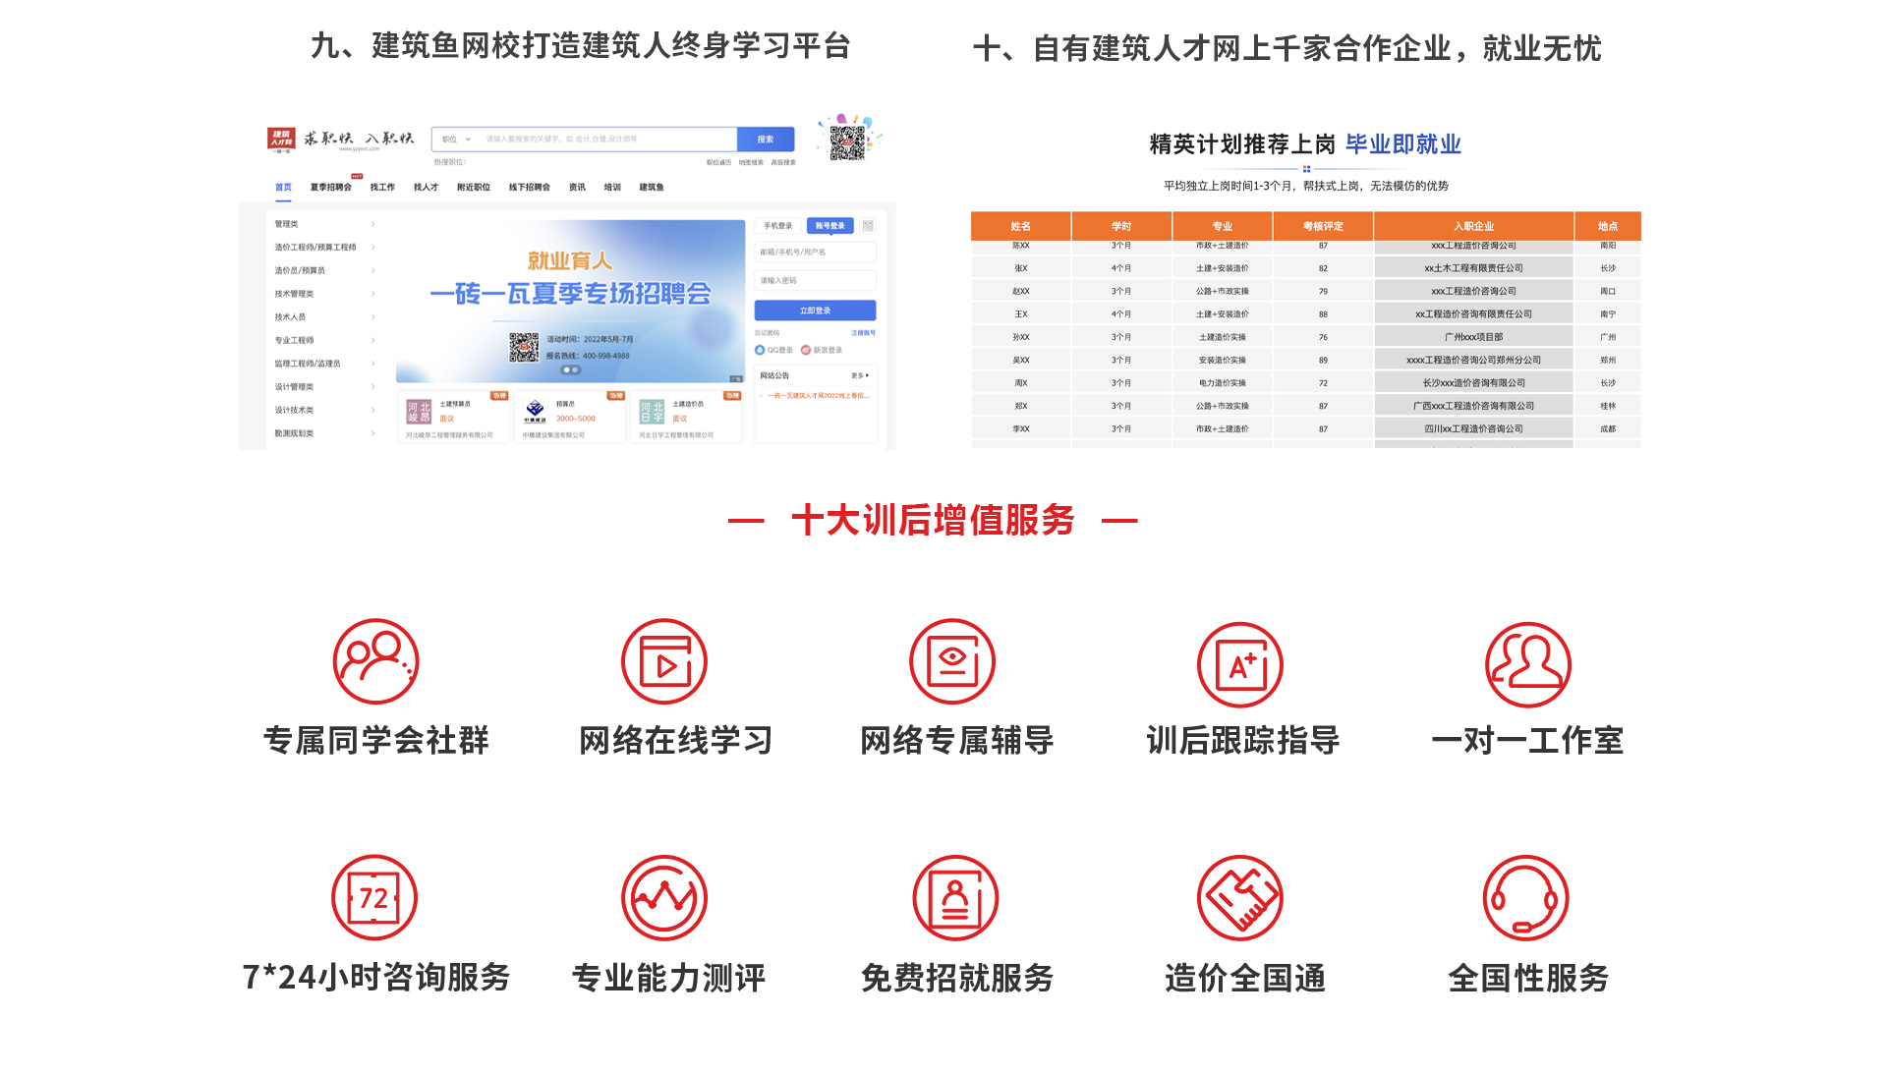Screen dimensions: 1887x1074
Task: Enable QQ登录 login option
Action: (775, 350)
